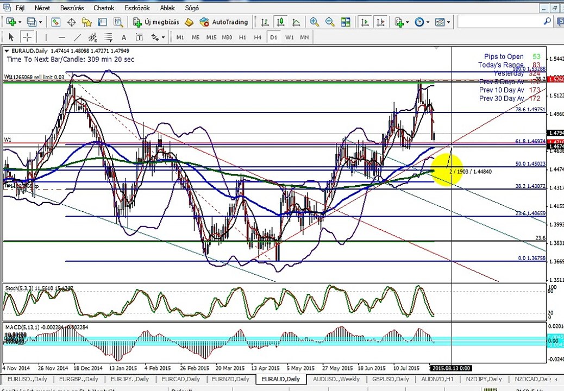Switch to the EURJPY.,Daily chart tab
This screenshot has width=564, height=391.
pyautogui.click(x=129, y=379)
